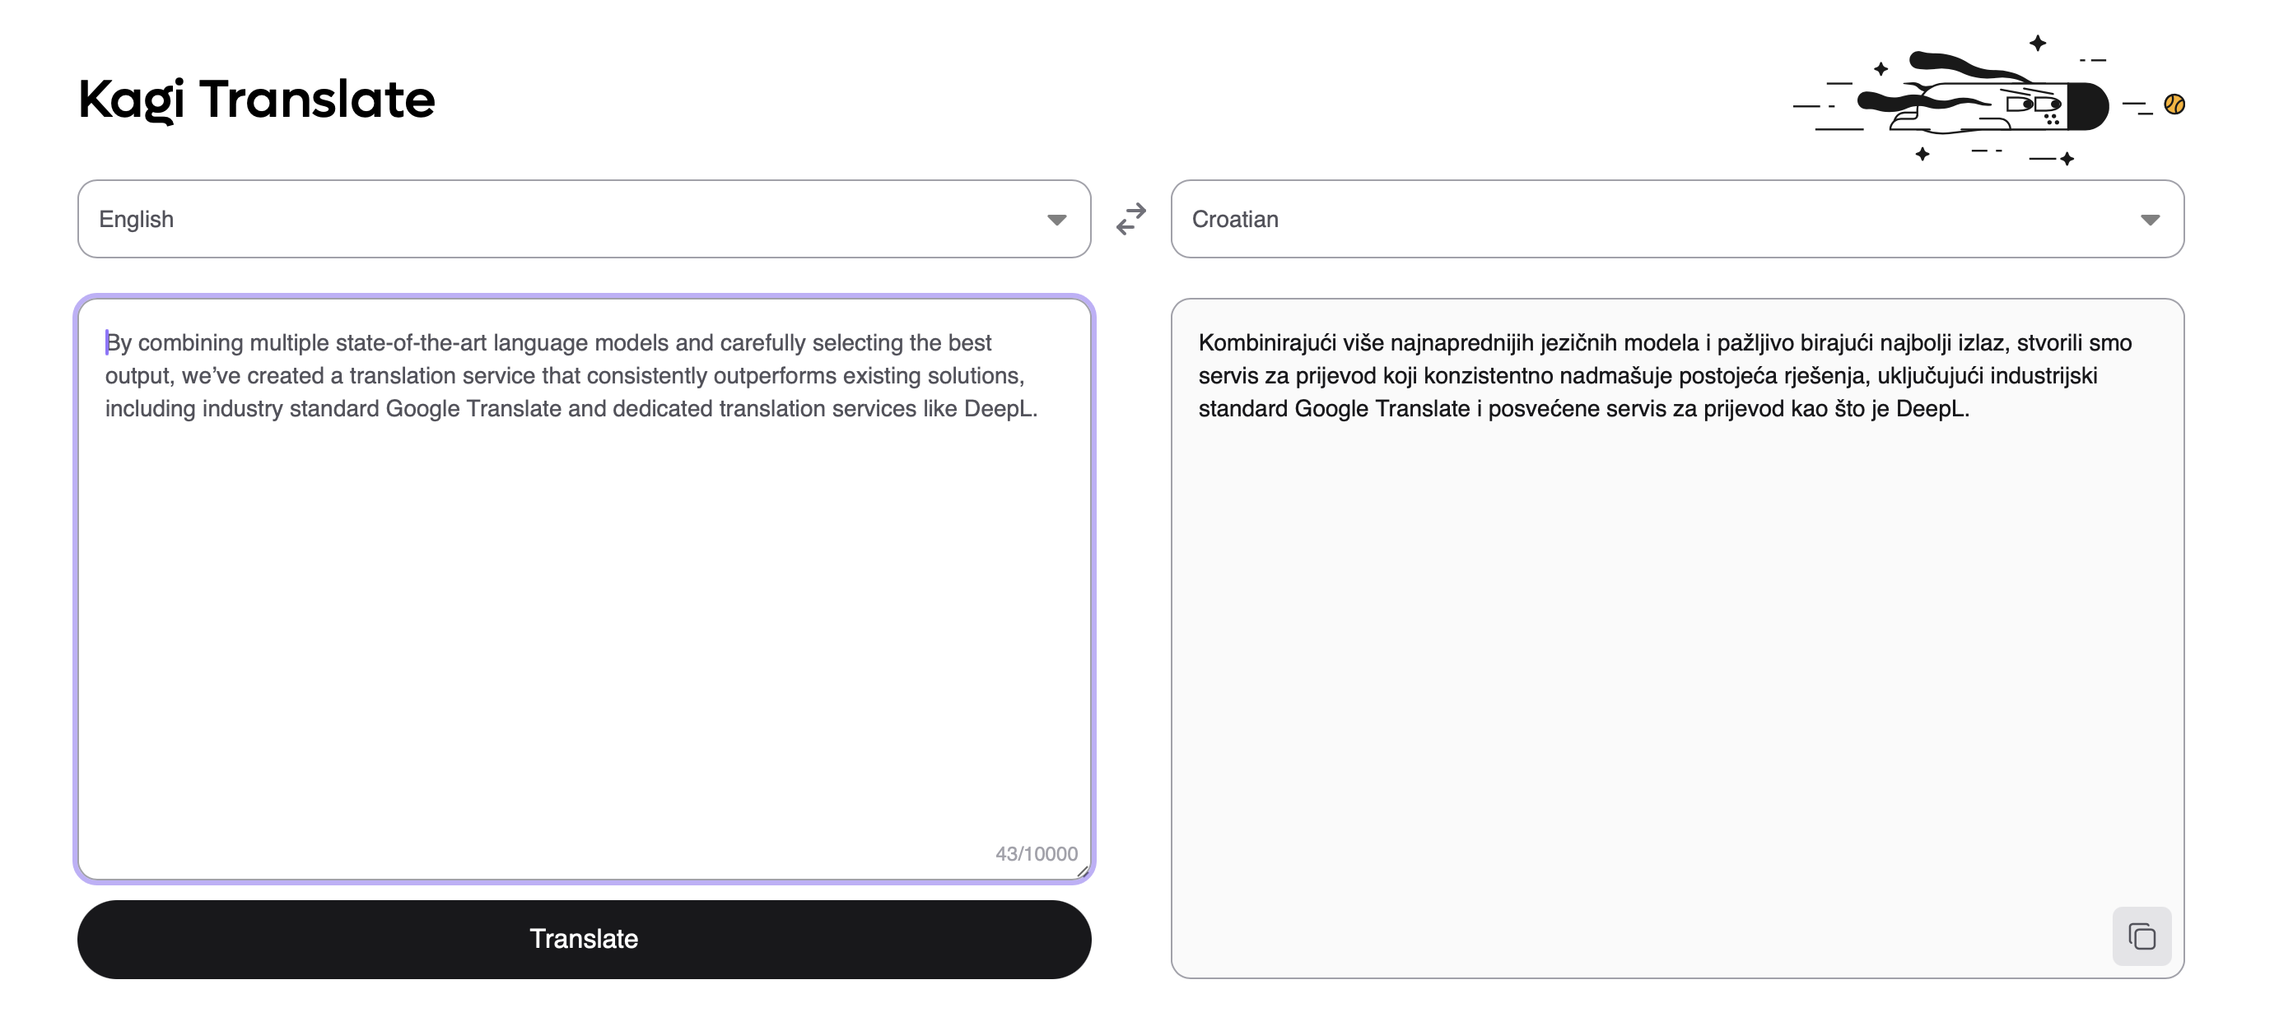The width and height of the screenshot is (2279, 1017).
Task: Click the source dropdown arrow
Action: pos(1056,220)
